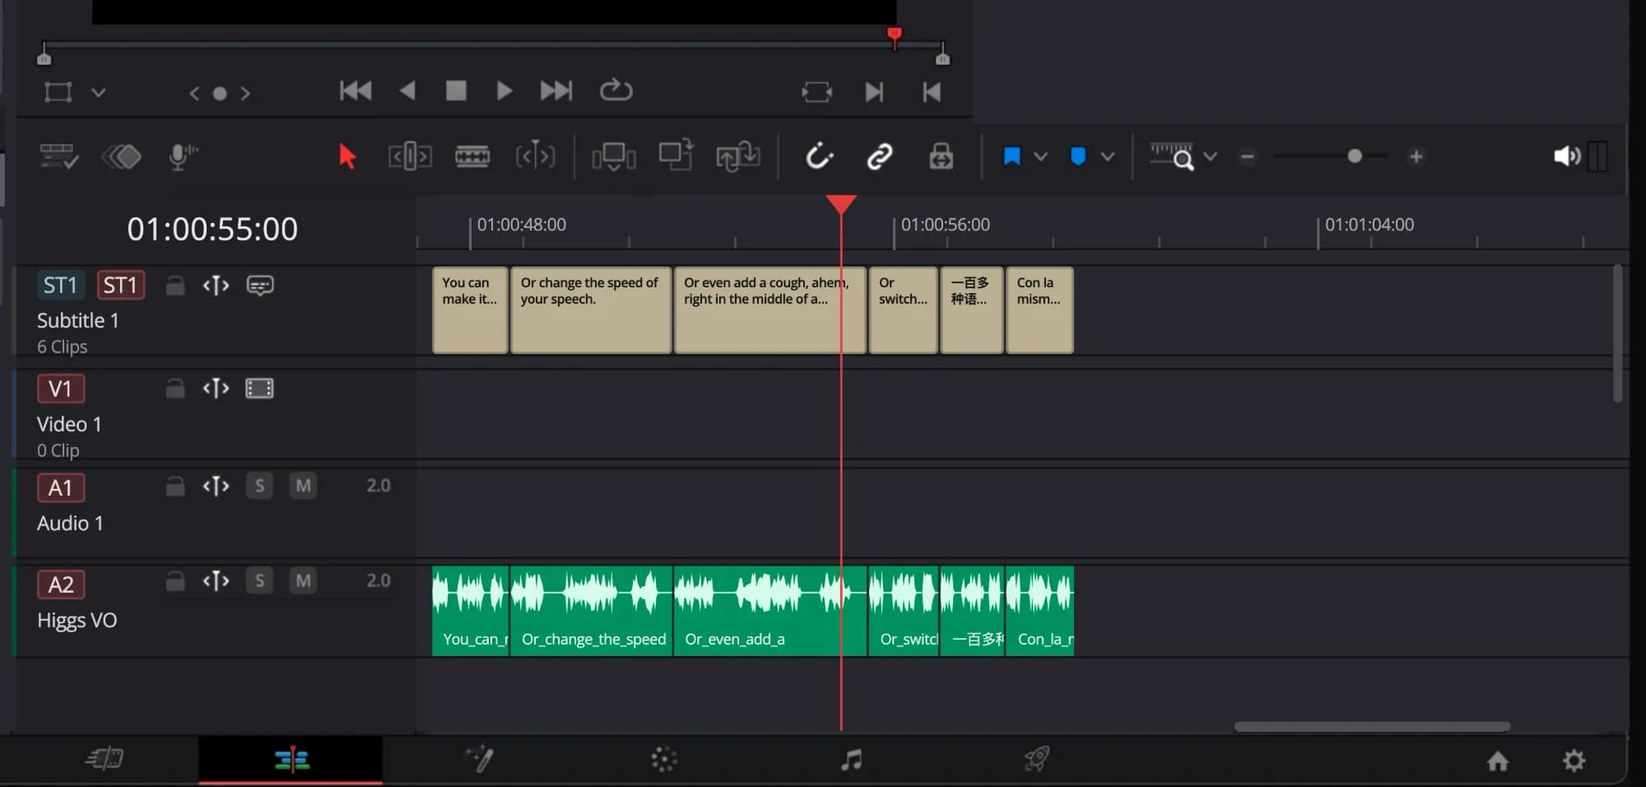Toggle loop playback
The width and height of the screenshot is (1646, 787).
(616, 90)
